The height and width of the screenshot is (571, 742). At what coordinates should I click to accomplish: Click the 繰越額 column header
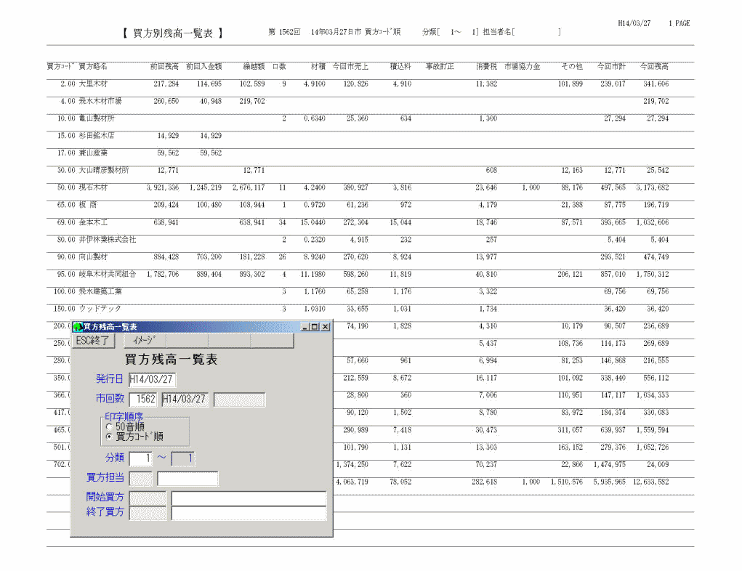pos(254,67)
